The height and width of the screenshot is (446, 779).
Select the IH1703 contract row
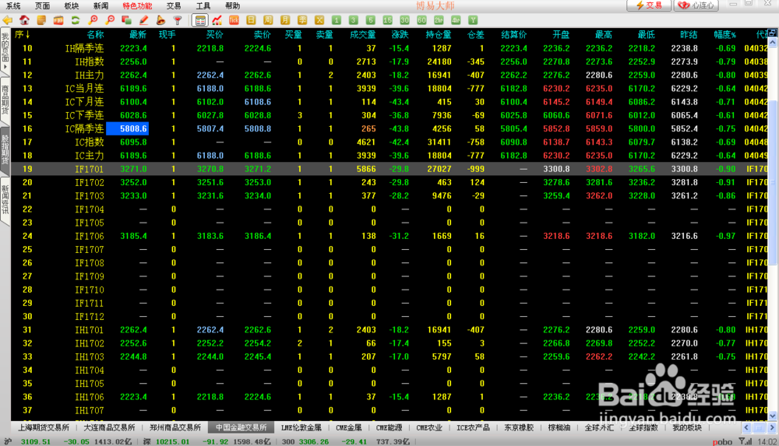[389, 356]
